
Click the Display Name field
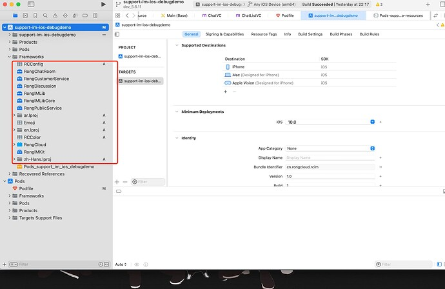tap(330, 157)
